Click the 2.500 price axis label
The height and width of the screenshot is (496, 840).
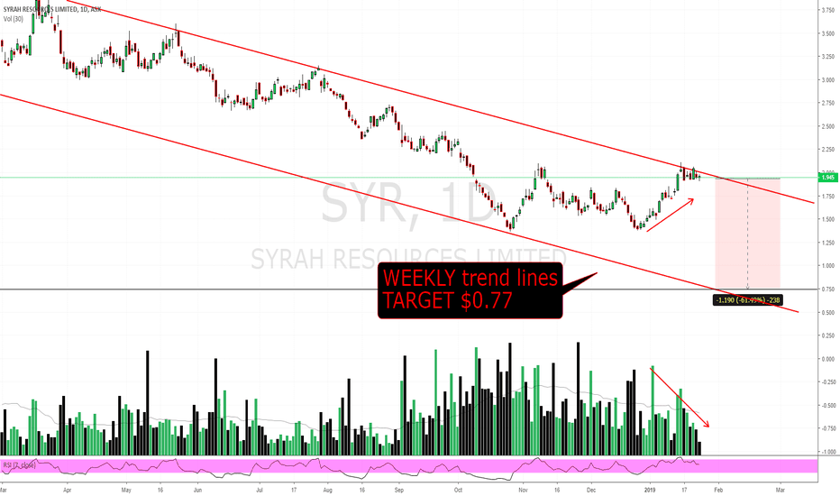[827, 126]
